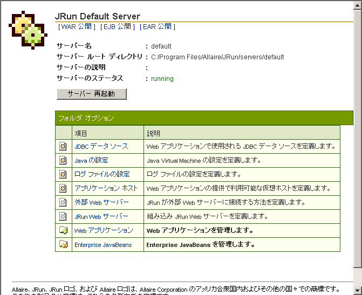Click the icon beside Java の設定
The height and width of the screenshot is (295, 362).
point(63,160)
